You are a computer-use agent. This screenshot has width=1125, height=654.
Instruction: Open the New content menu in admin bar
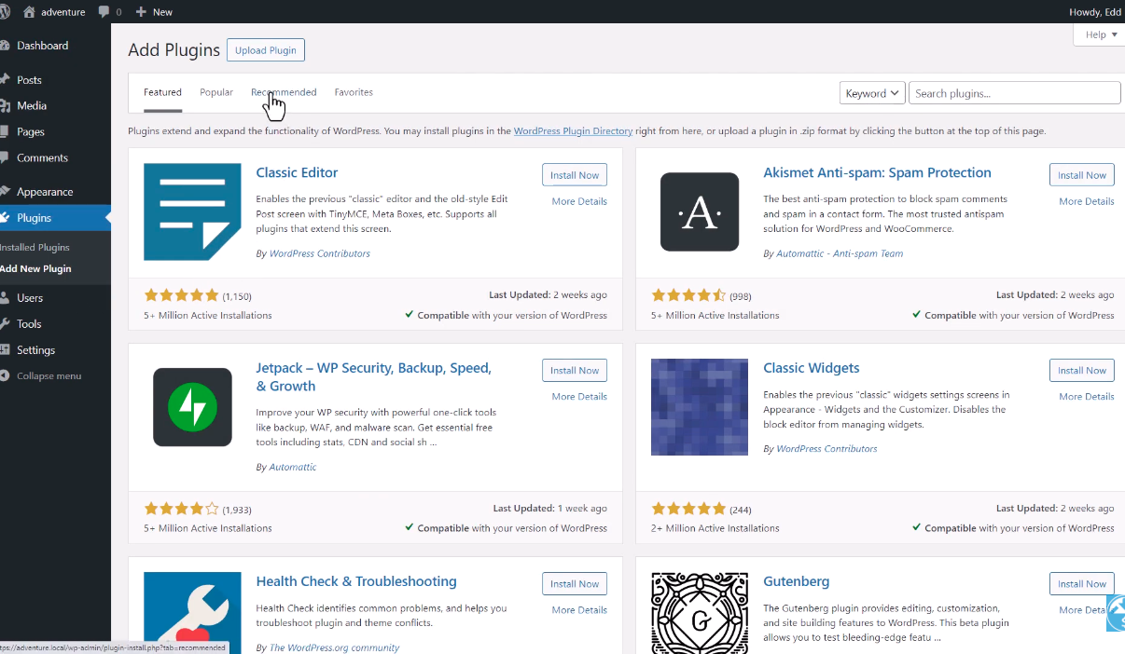click(154, 12)
